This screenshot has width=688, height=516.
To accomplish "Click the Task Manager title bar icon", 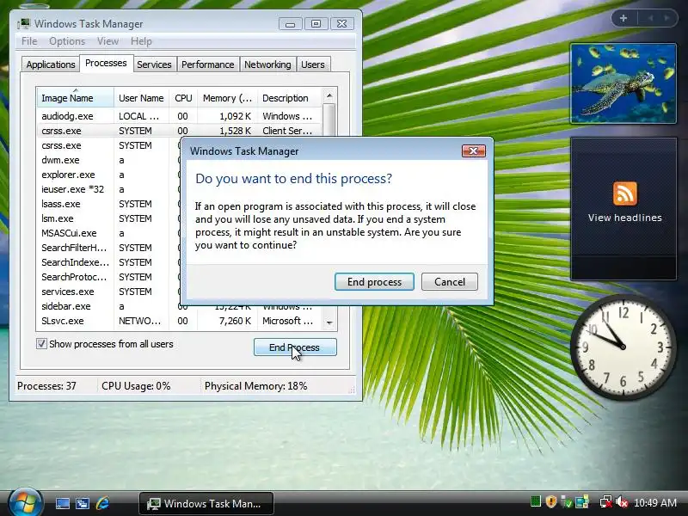I will point(24,24).
